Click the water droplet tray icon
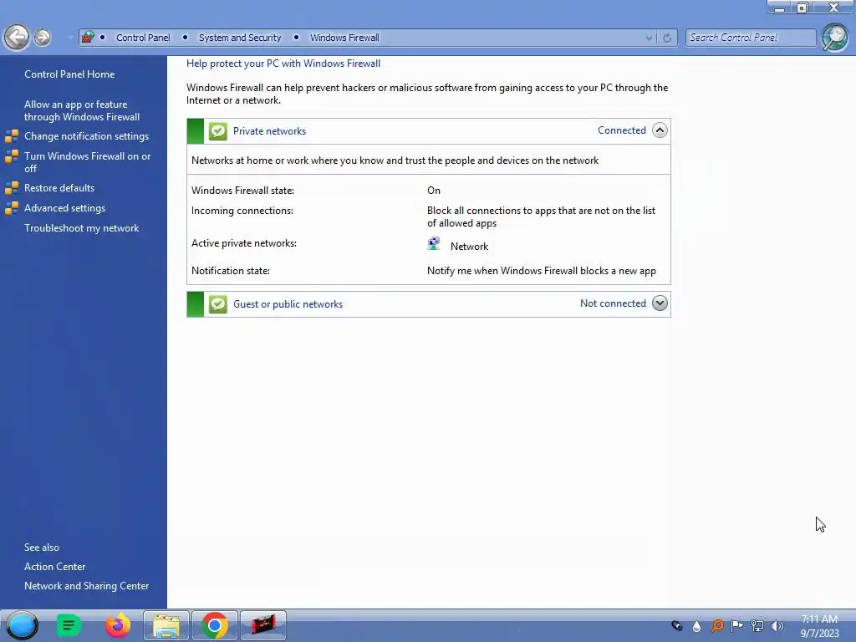The image size is (856, 642). click(696, 627)
